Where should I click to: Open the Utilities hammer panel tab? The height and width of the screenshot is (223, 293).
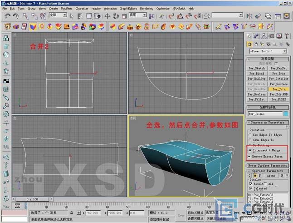click(287, 36)
